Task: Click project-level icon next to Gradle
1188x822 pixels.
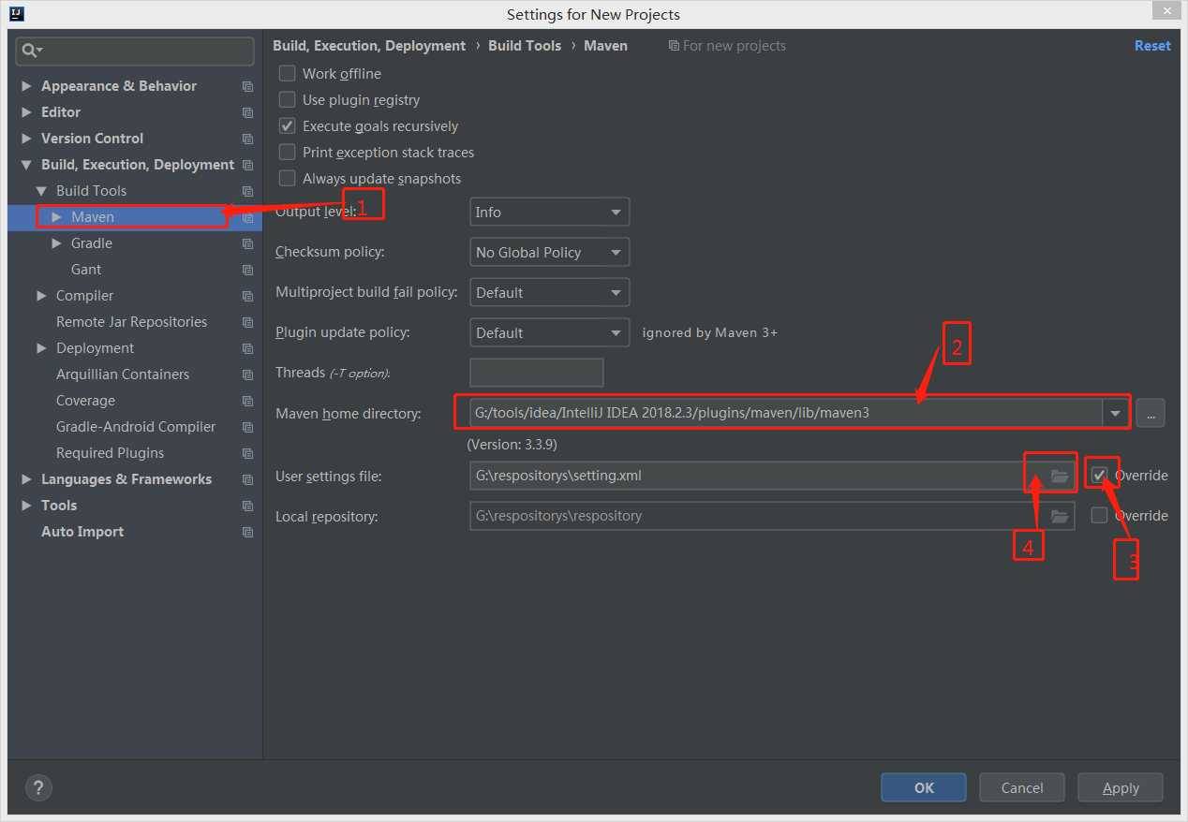Action: click(x=247, y=243)
